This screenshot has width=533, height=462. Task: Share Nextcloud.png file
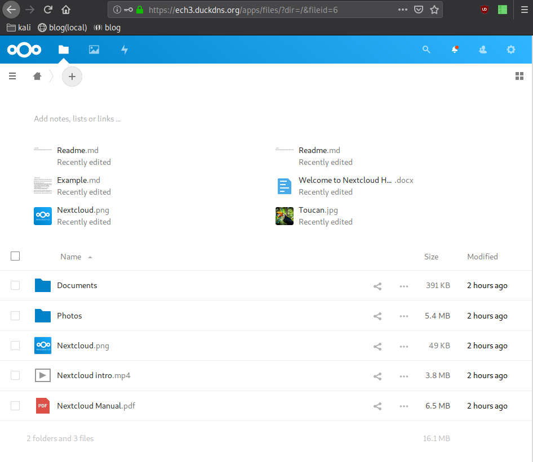[377, 346]
